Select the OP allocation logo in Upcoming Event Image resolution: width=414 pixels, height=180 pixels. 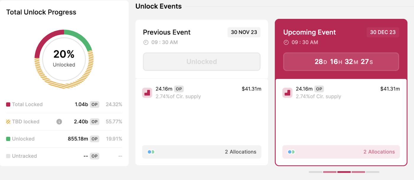click(287, 92)
